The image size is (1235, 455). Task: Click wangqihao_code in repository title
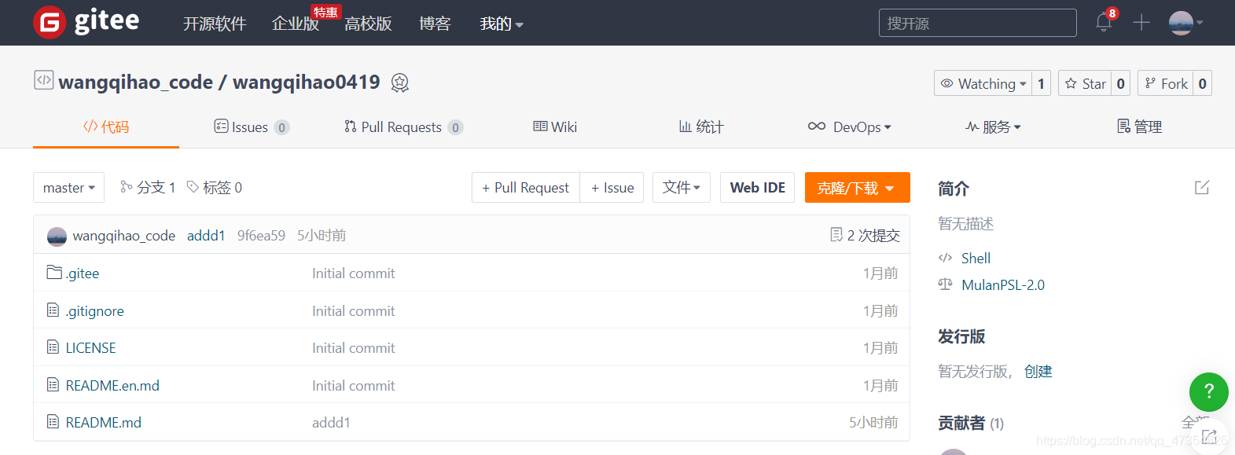(x=136, y=82)
